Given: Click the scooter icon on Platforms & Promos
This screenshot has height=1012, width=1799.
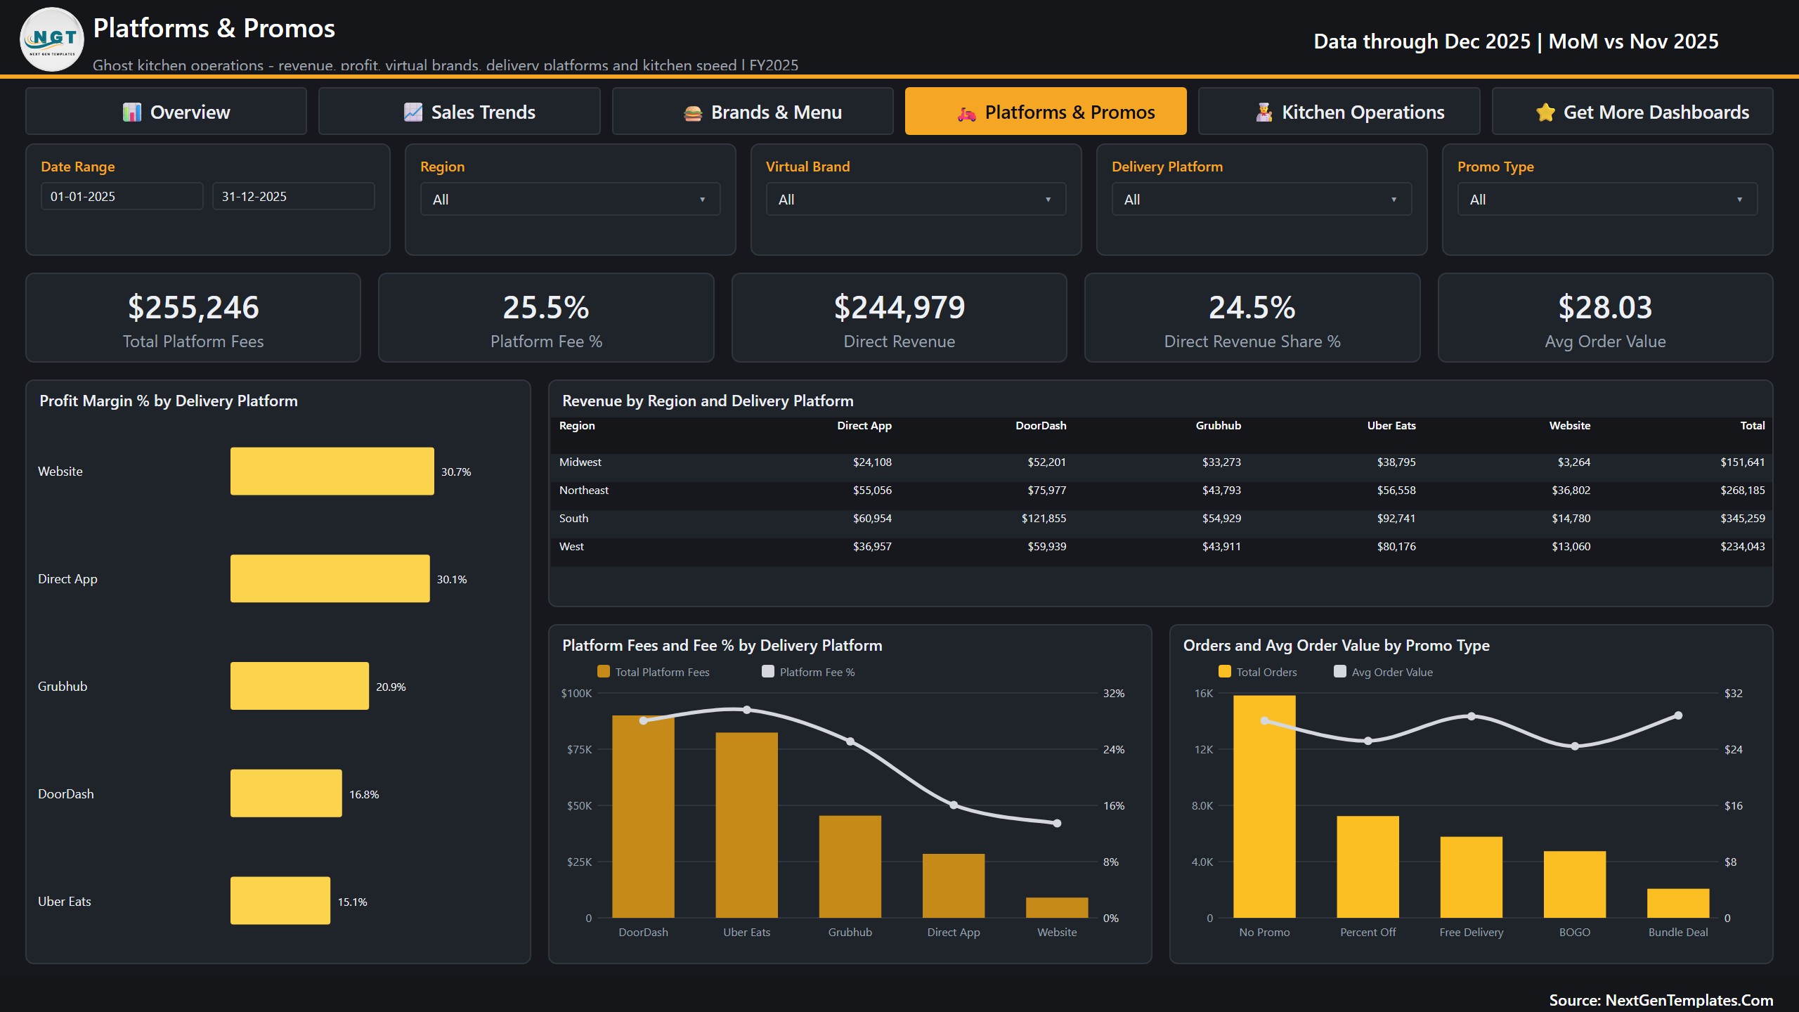Looking at the screenshot, I should (967, 113).
